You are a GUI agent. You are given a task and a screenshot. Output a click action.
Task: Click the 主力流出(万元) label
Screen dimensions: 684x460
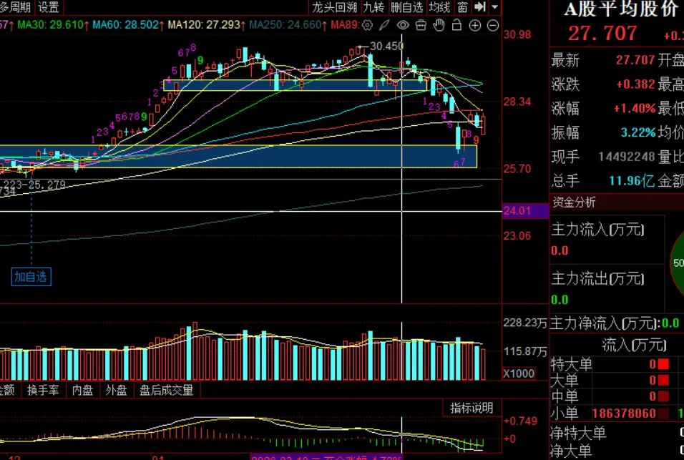click(x=597, y=278)
